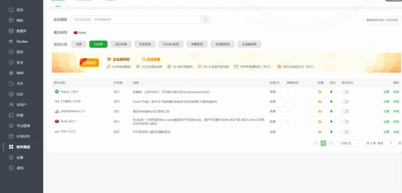Image resolution: width=402 pixels, height=193 pixels.
Task: Open the 设置 gear icon in sidebar
Action: (x=11, y=158)
